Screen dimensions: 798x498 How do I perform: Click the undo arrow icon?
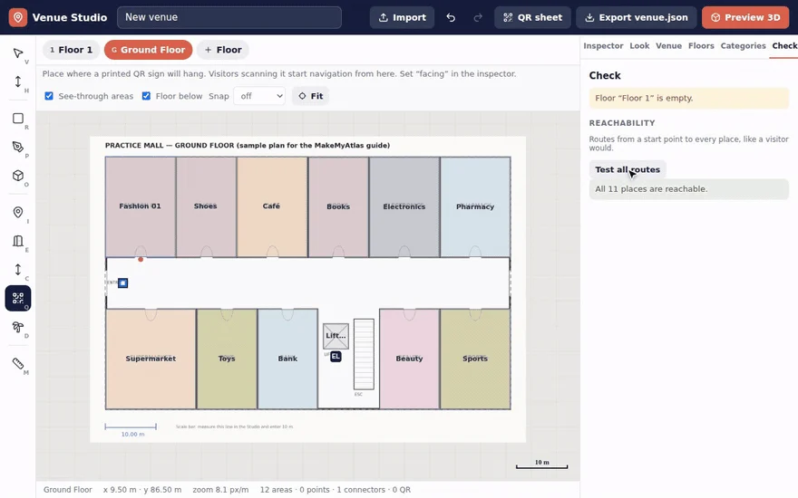pyautogui.click(x=451, y=17)
